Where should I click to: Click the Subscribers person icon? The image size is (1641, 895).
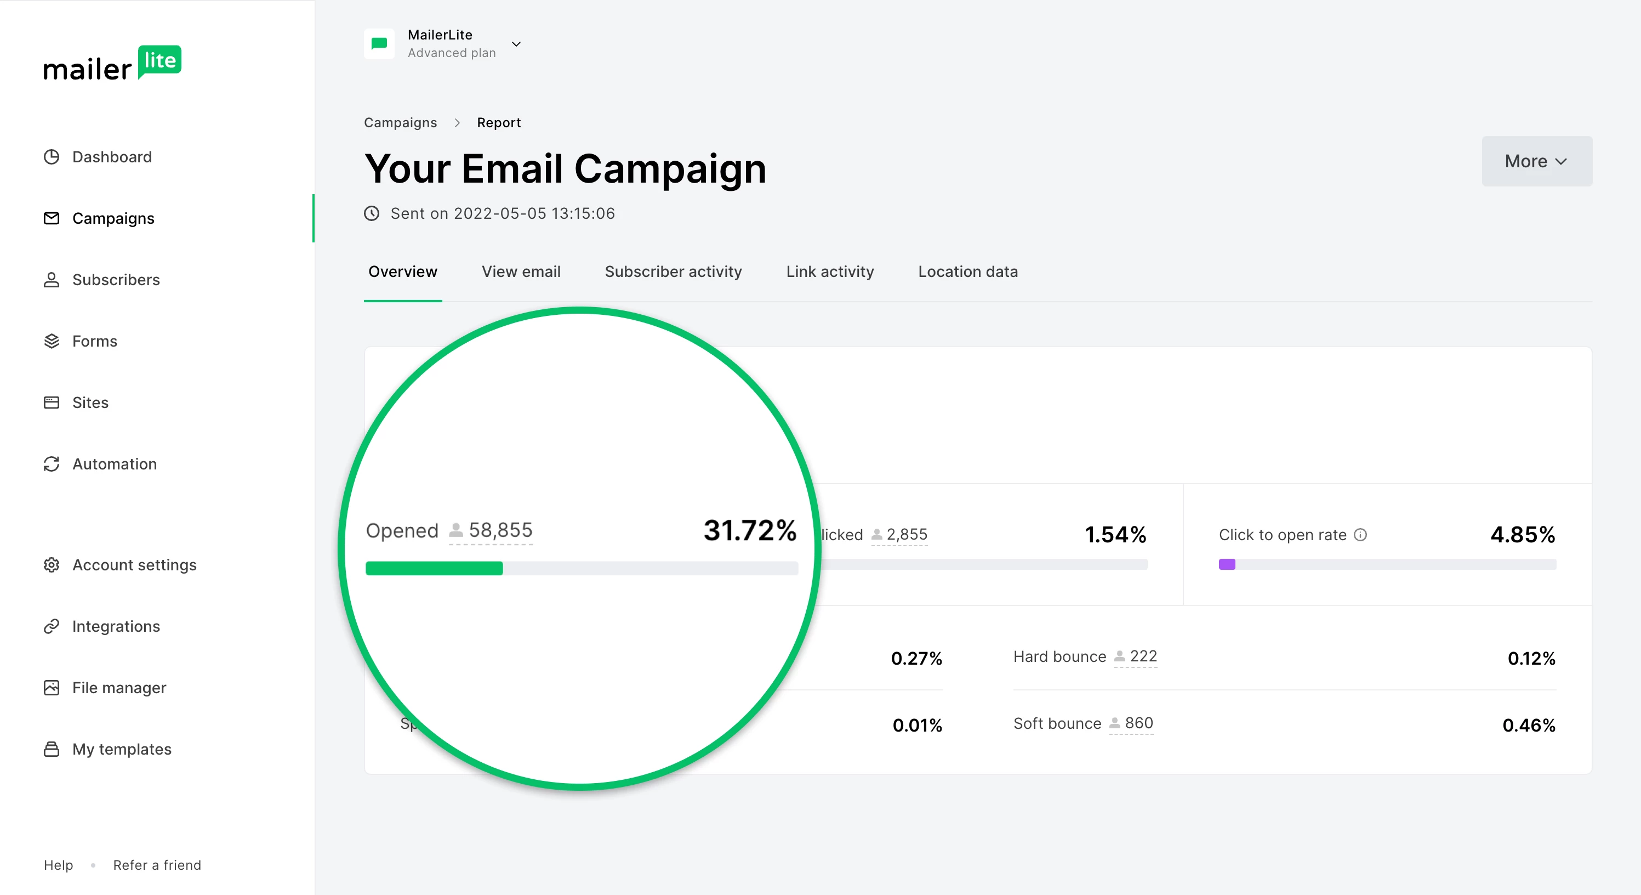pyautogui.click(x=52, y=280)
